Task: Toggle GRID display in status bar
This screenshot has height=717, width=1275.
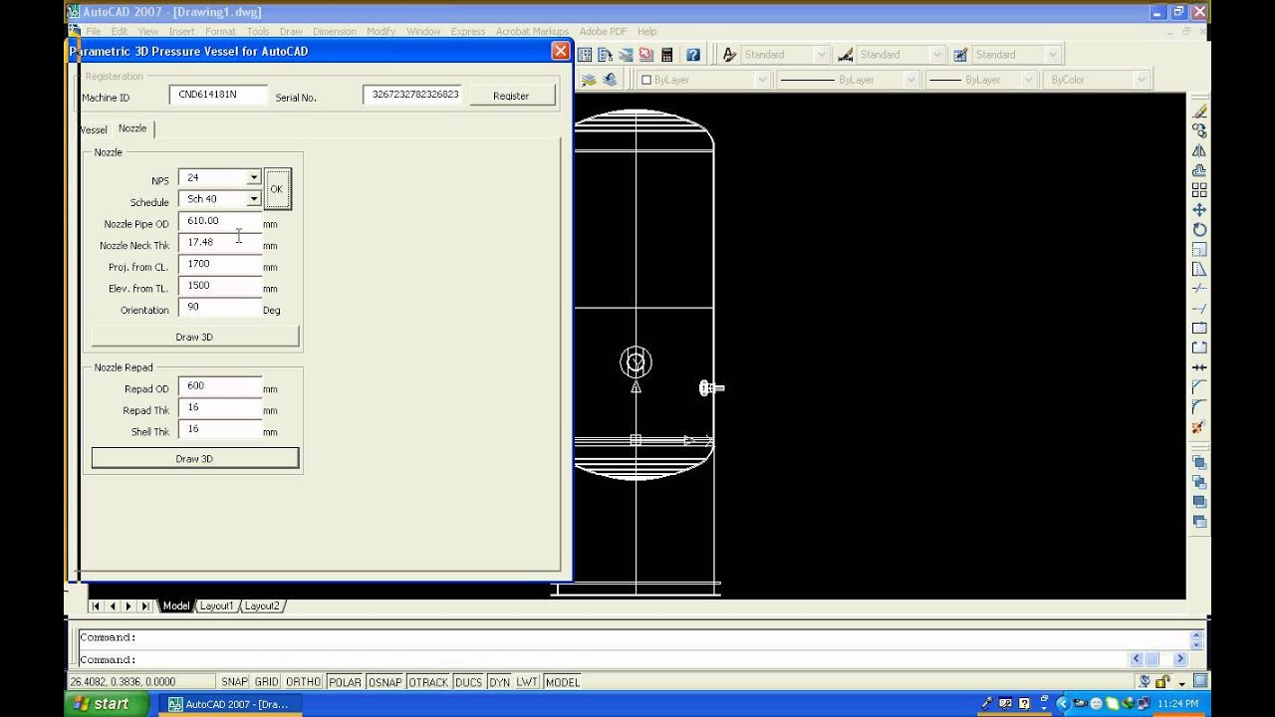Action: coord(266,682)
